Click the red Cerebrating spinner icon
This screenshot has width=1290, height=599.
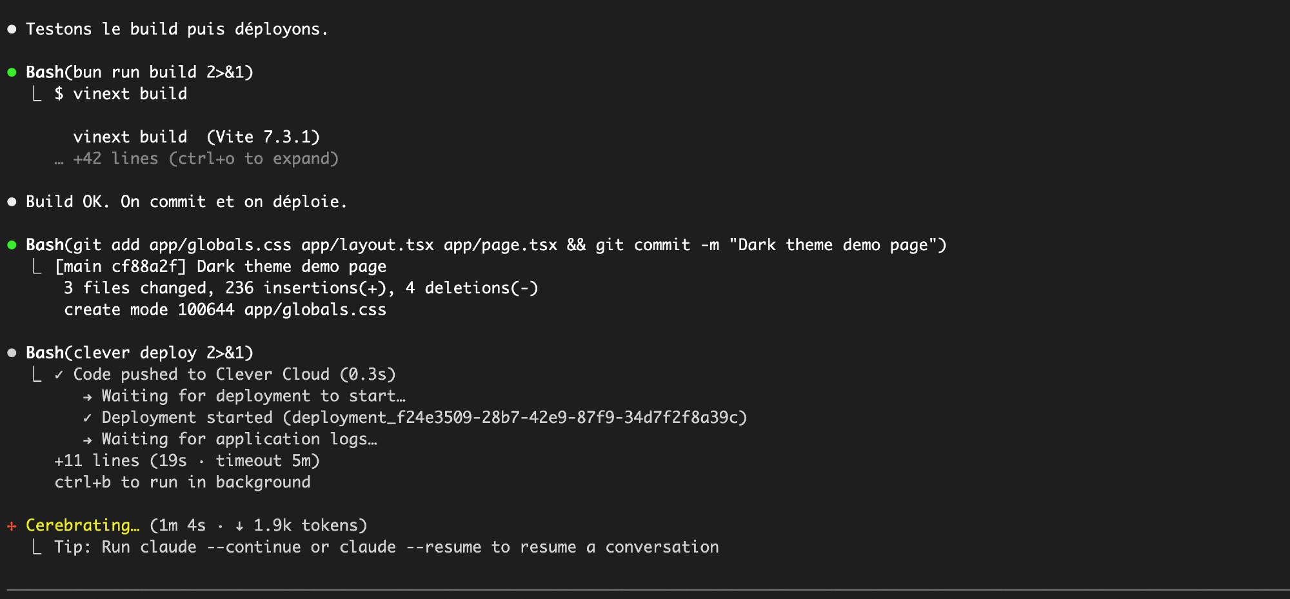tap(12, 526)
